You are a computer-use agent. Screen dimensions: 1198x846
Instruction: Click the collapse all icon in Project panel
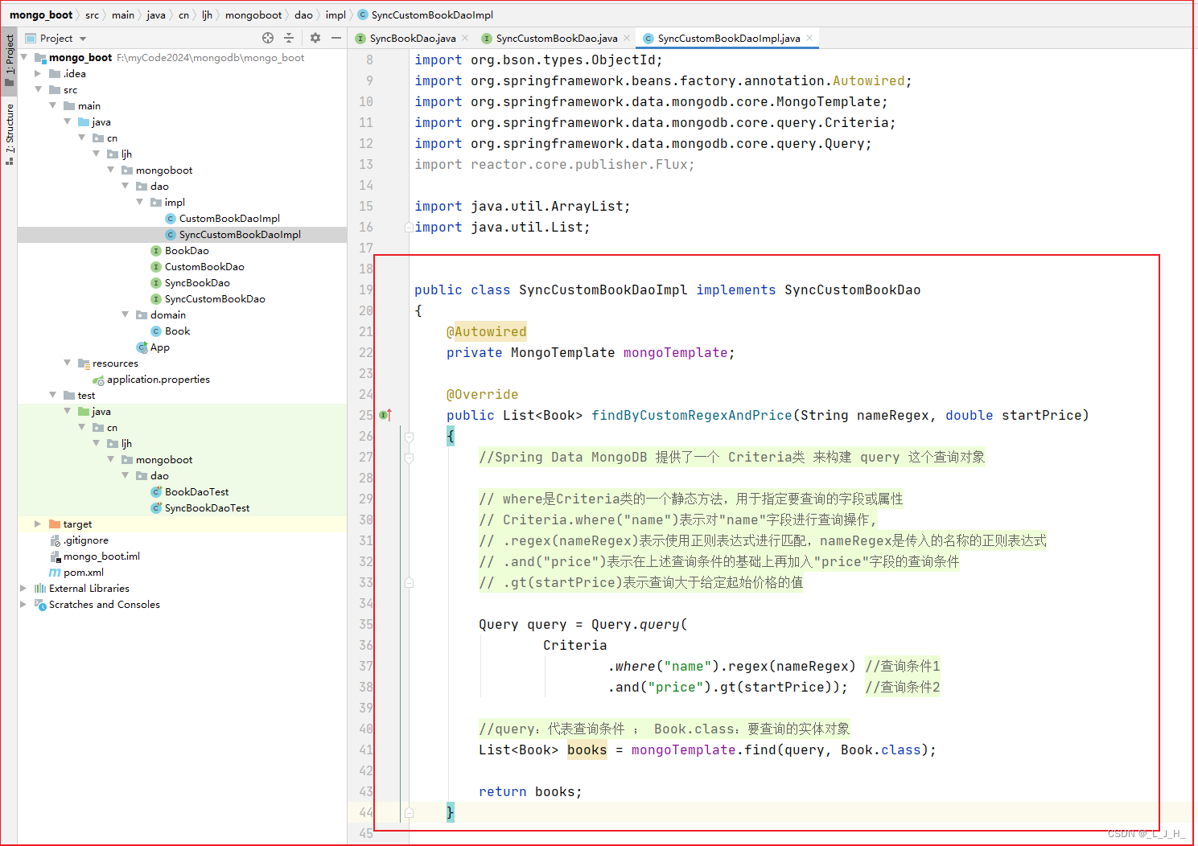(290, 38)
